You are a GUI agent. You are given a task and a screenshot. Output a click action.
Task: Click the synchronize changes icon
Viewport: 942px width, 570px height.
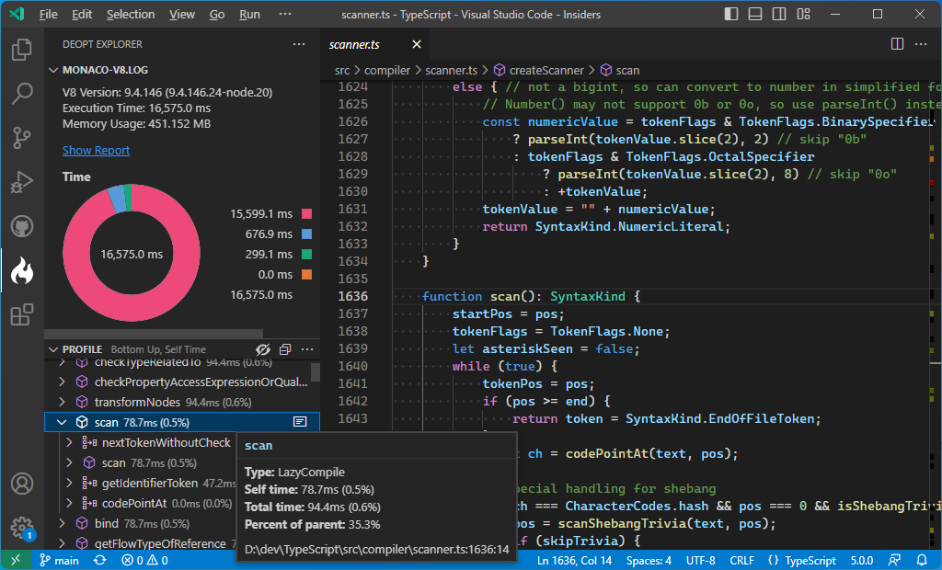pyautogui.click(x=99, y=560)
